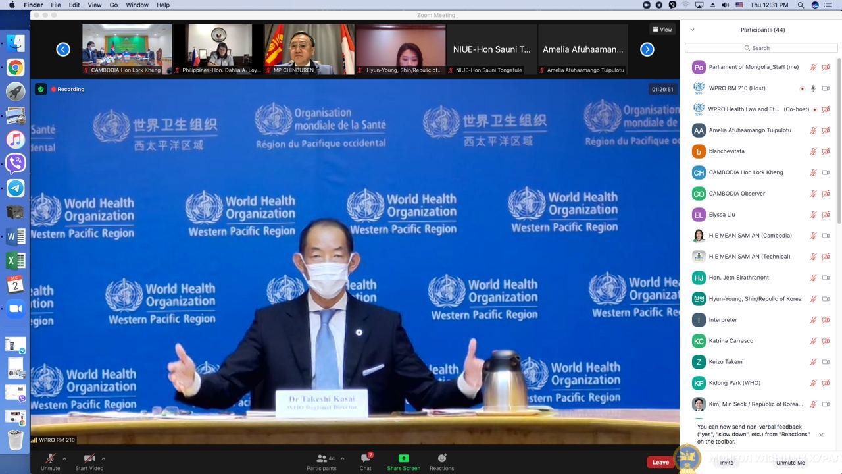
Task: Open notification center menu bar icon
Action: tap(828, 5)
